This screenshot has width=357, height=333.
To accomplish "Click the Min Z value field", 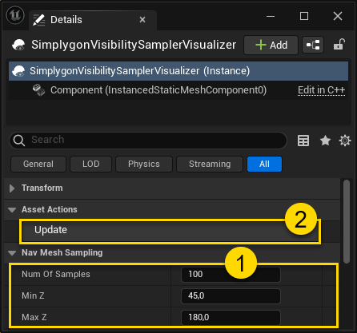I will tap(231, 296).
